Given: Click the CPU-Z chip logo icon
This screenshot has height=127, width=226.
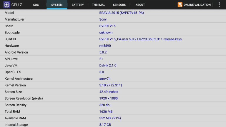Looking at the screenshot, I should click(x=6, y=5).
